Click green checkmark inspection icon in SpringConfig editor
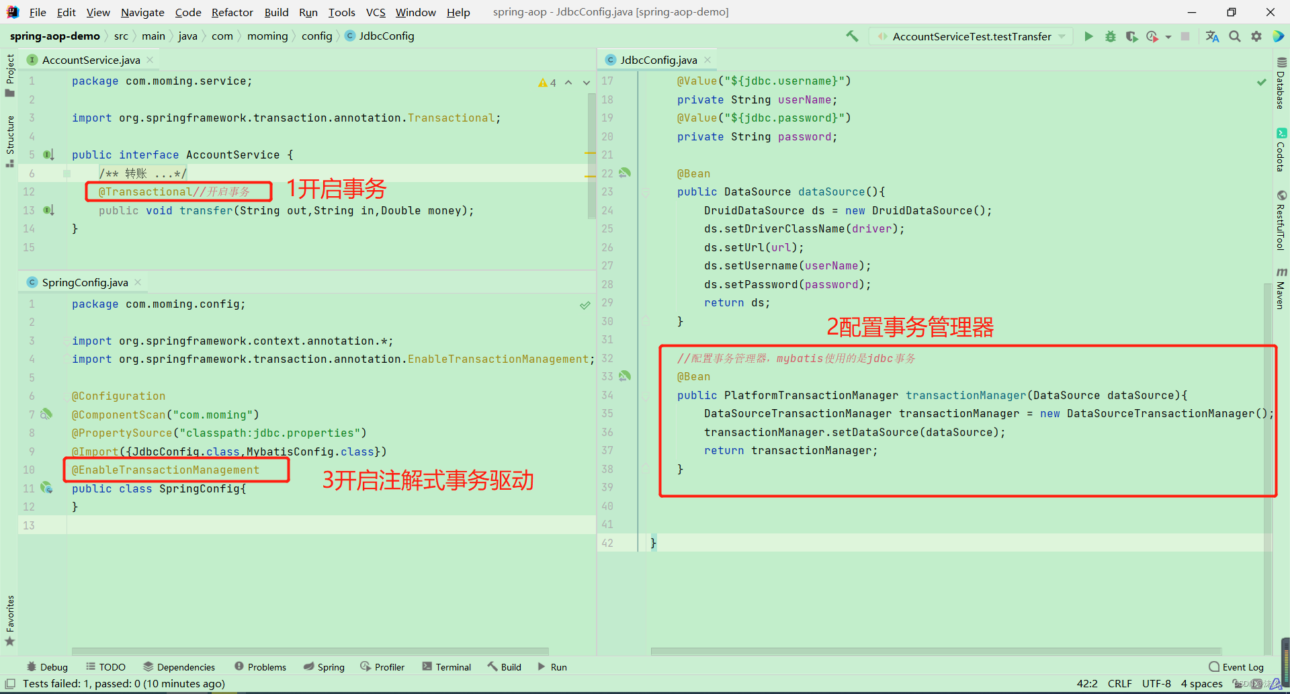 click(x=585, y=305)
